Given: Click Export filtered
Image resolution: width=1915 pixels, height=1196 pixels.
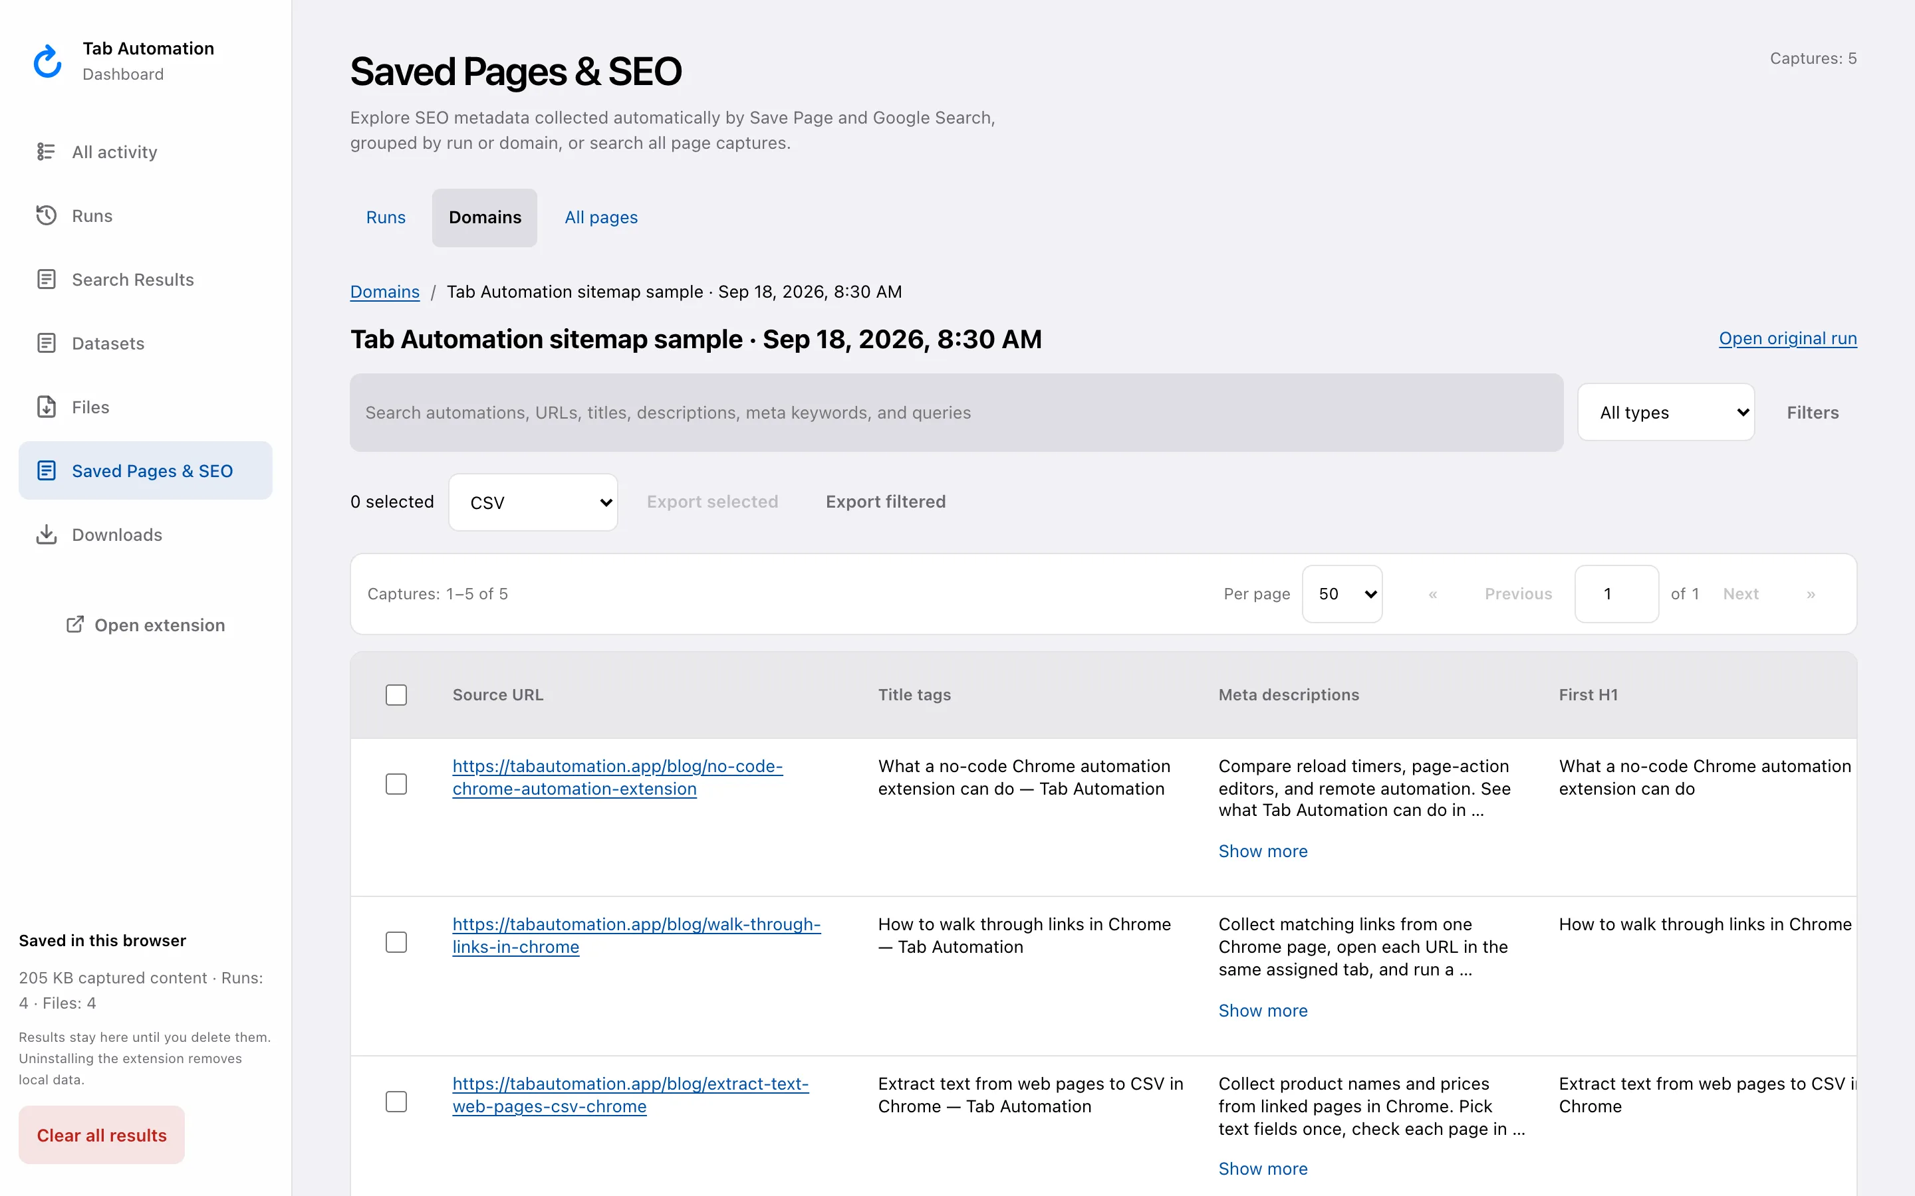Looking at the screenshot, I should click(x=886, y=502).
